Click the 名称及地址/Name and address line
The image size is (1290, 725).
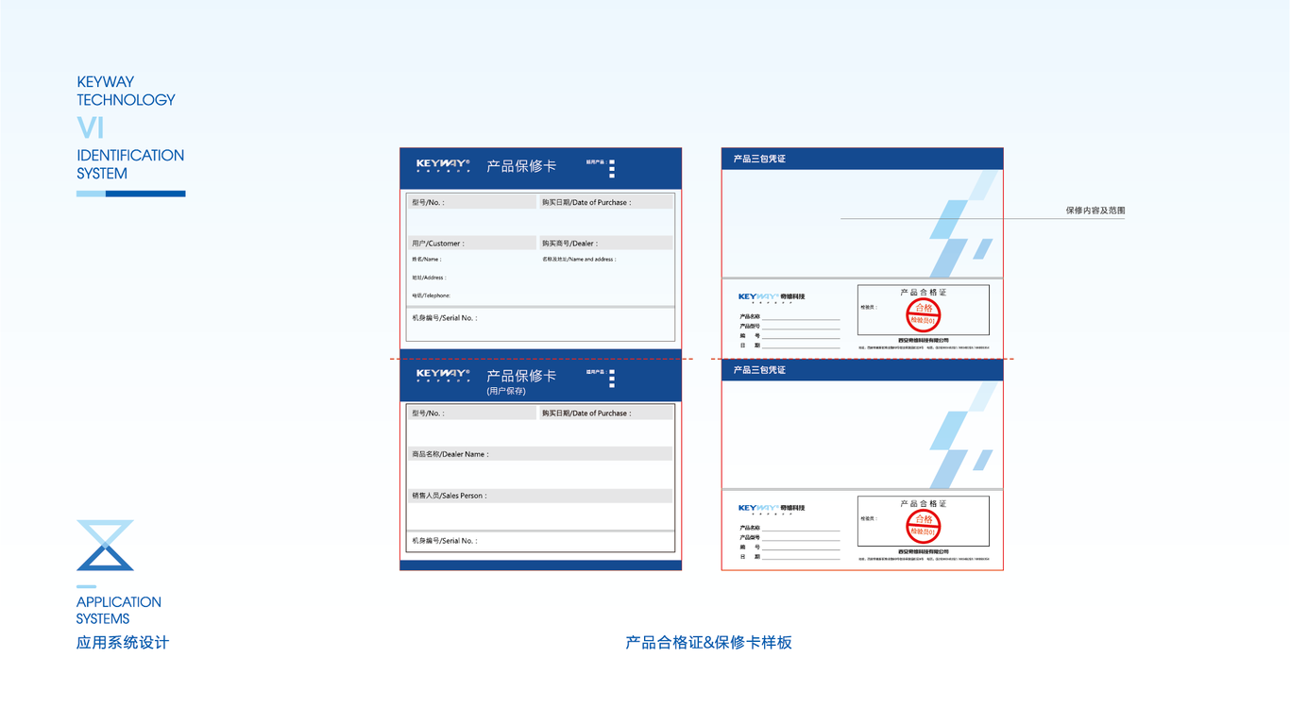579,260
